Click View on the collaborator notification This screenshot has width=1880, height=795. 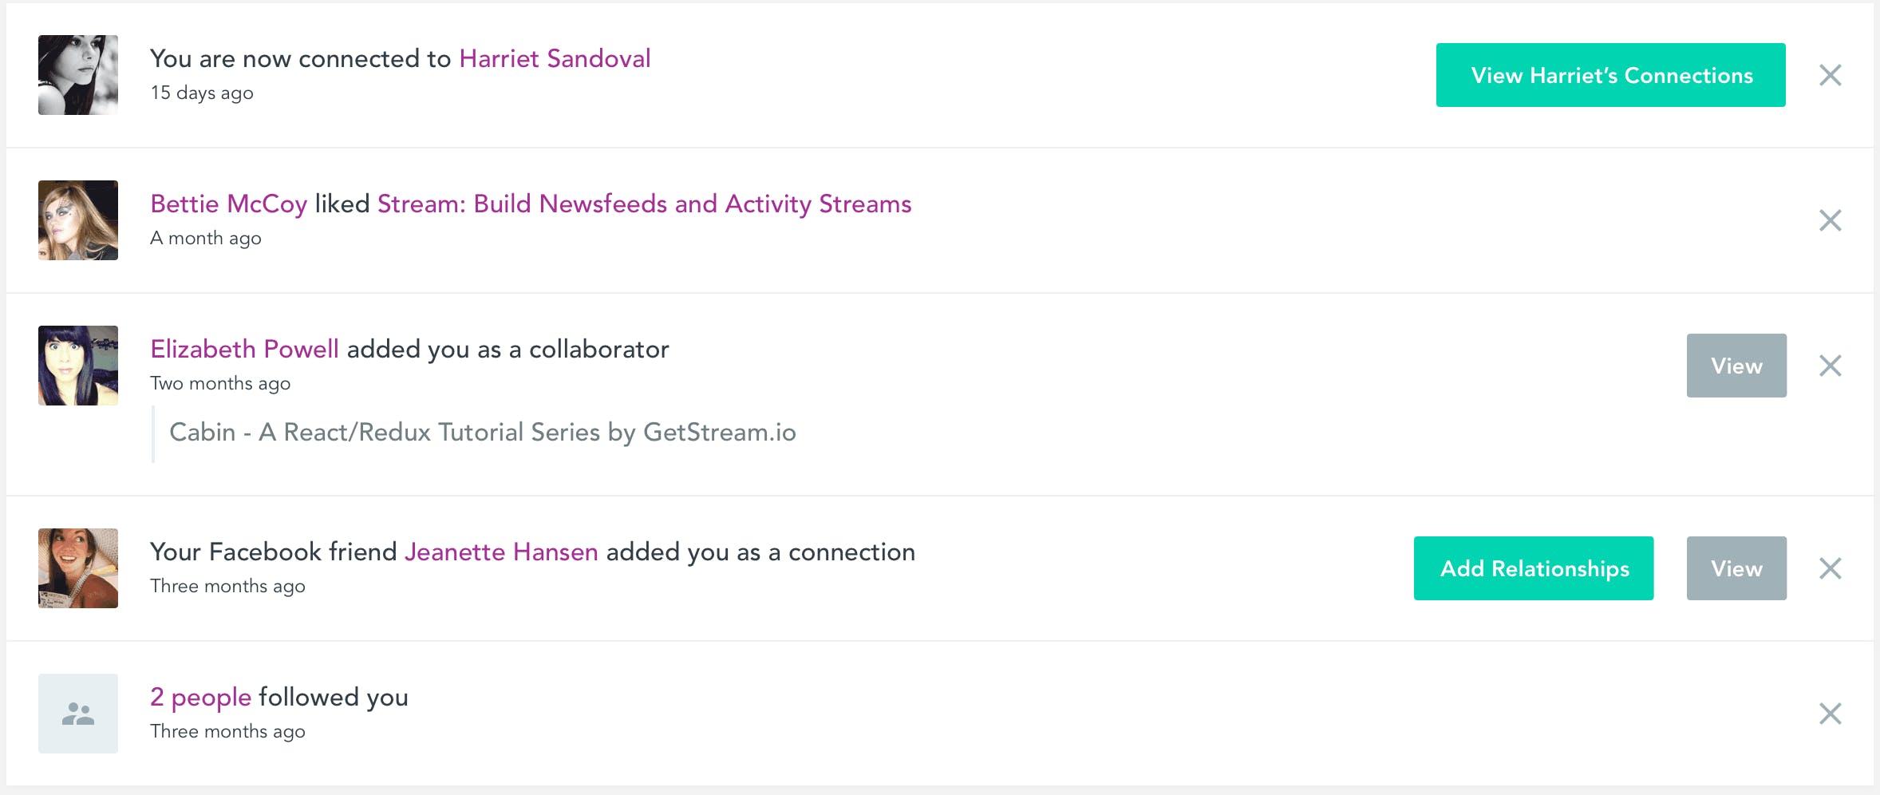point(1736,366)
